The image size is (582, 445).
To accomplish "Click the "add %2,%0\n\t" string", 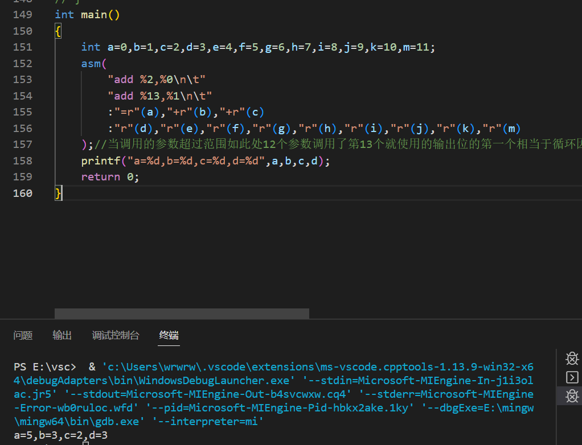I will [156, 80].
